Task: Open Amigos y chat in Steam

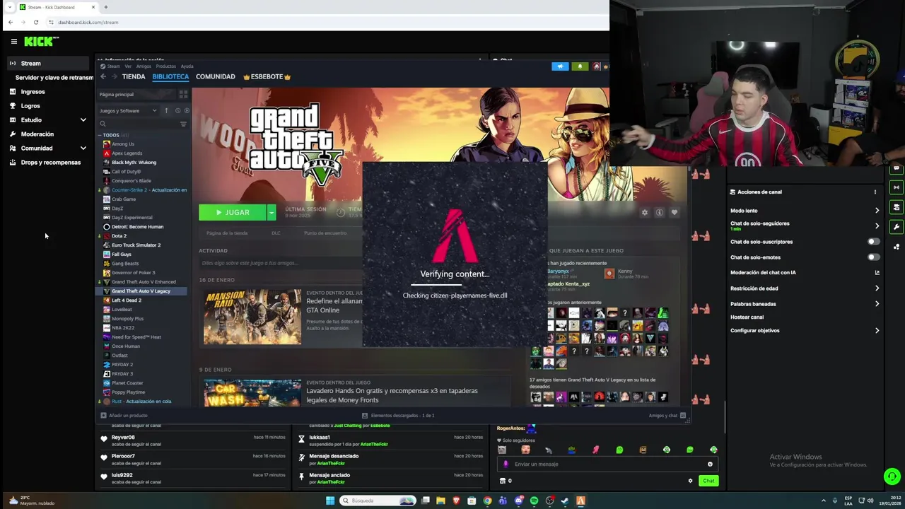Action: 667,416
